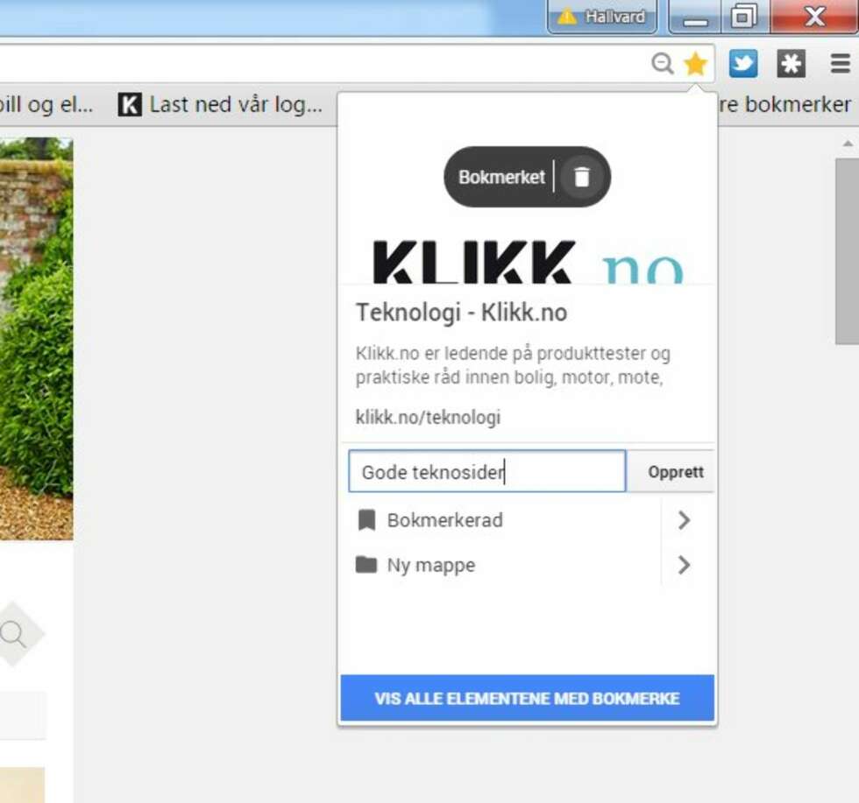Open the other bookmarks folder
859x803 pixels.
click(785, 104)
